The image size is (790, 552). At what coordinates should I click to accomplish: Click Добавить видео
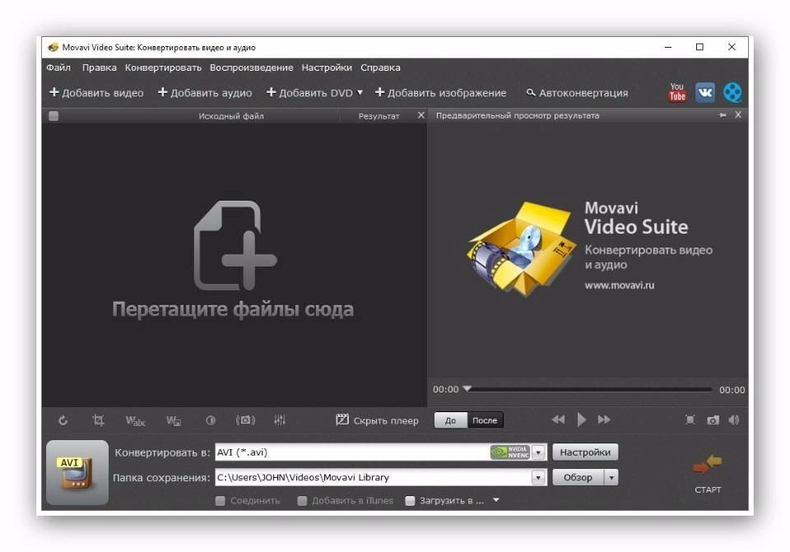97,93
